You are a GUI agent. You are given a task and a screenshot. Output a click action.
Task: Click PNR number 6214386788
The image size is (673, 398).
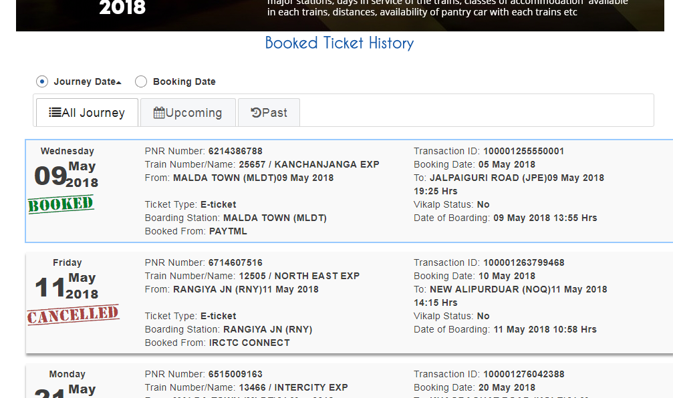point(235,152)
